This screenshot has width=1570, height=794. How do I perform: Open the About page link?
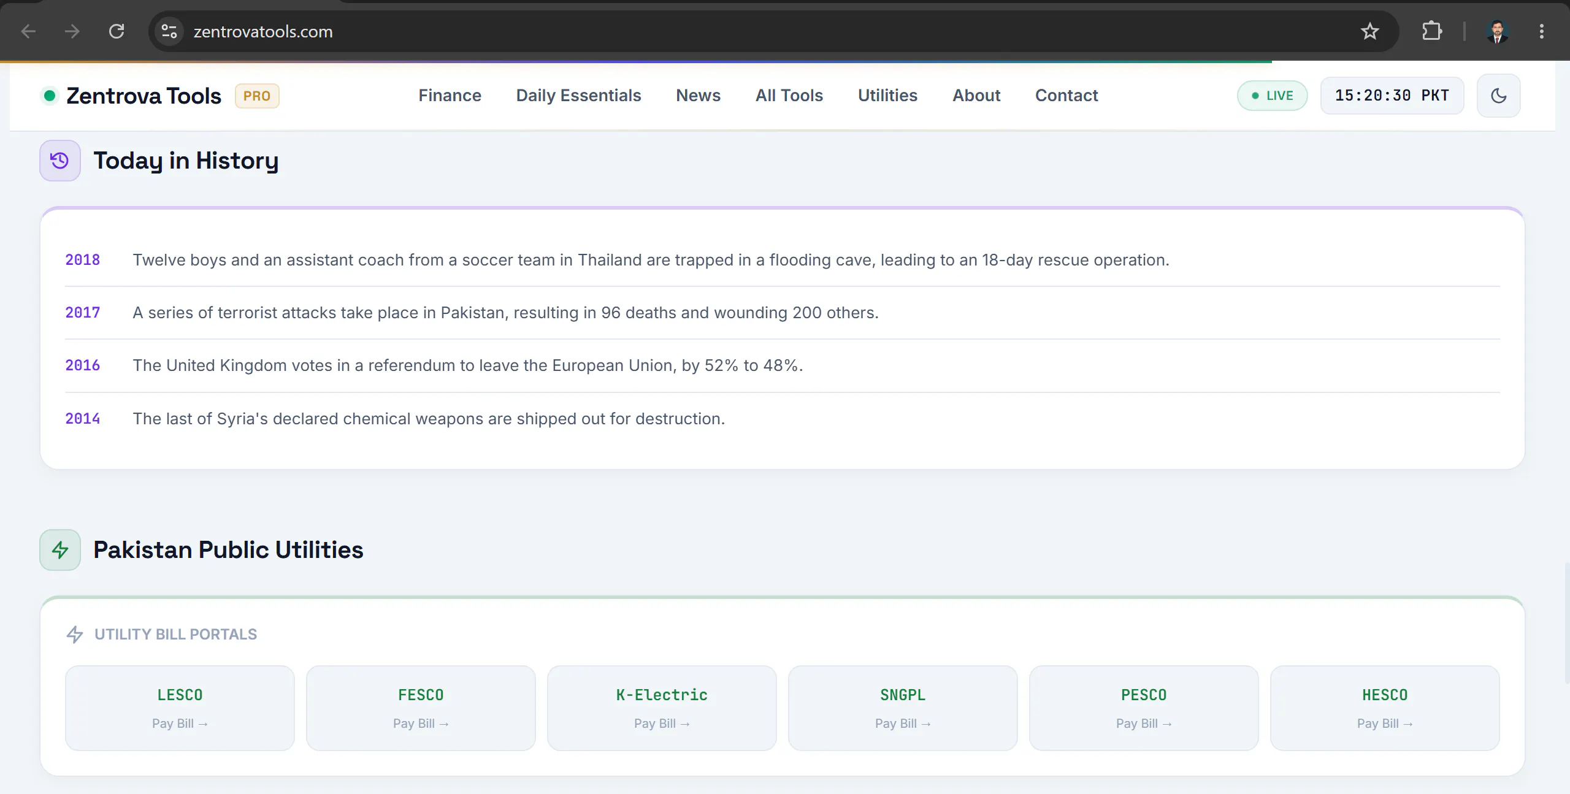pos(976,96)
